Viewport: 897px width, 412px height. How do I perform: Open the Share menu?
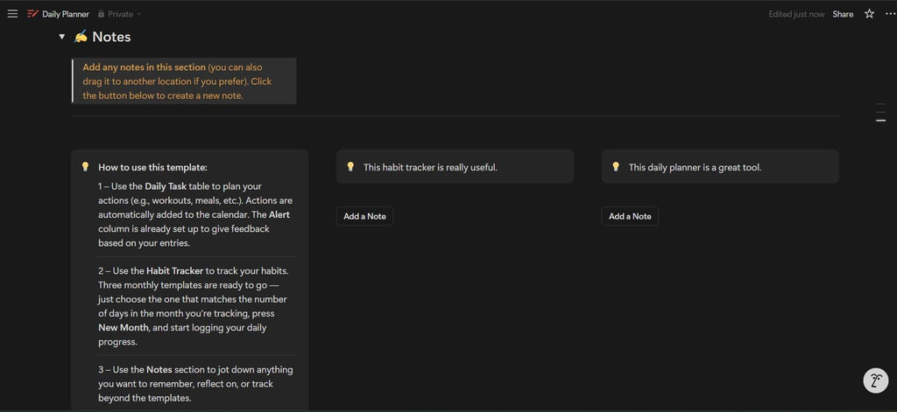click(x=843, y=14)
